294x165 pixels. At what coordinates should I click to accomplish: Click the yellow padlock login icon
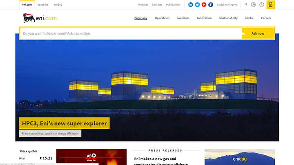[x=271, y=4]
